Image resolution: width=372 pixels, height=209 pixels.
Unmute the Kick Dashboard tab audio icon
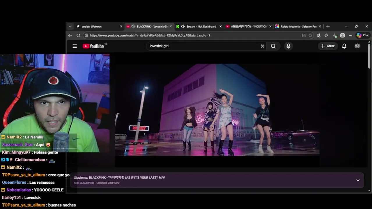pyautogui.click(x=183, y=26)
